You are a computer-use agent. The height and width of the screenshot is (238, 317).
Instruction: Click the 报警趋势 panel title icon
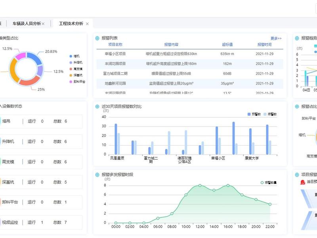tap(297, 38)
